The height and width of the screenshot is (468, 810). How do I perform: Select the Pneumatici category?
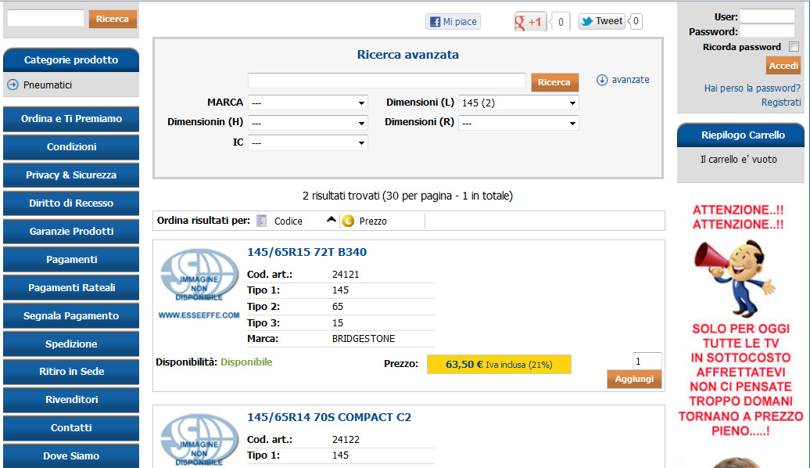(x=48, y=85)
